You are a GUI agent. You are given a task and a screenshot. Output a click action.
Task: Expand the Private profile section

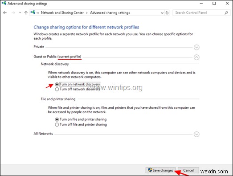click(196, 47)
